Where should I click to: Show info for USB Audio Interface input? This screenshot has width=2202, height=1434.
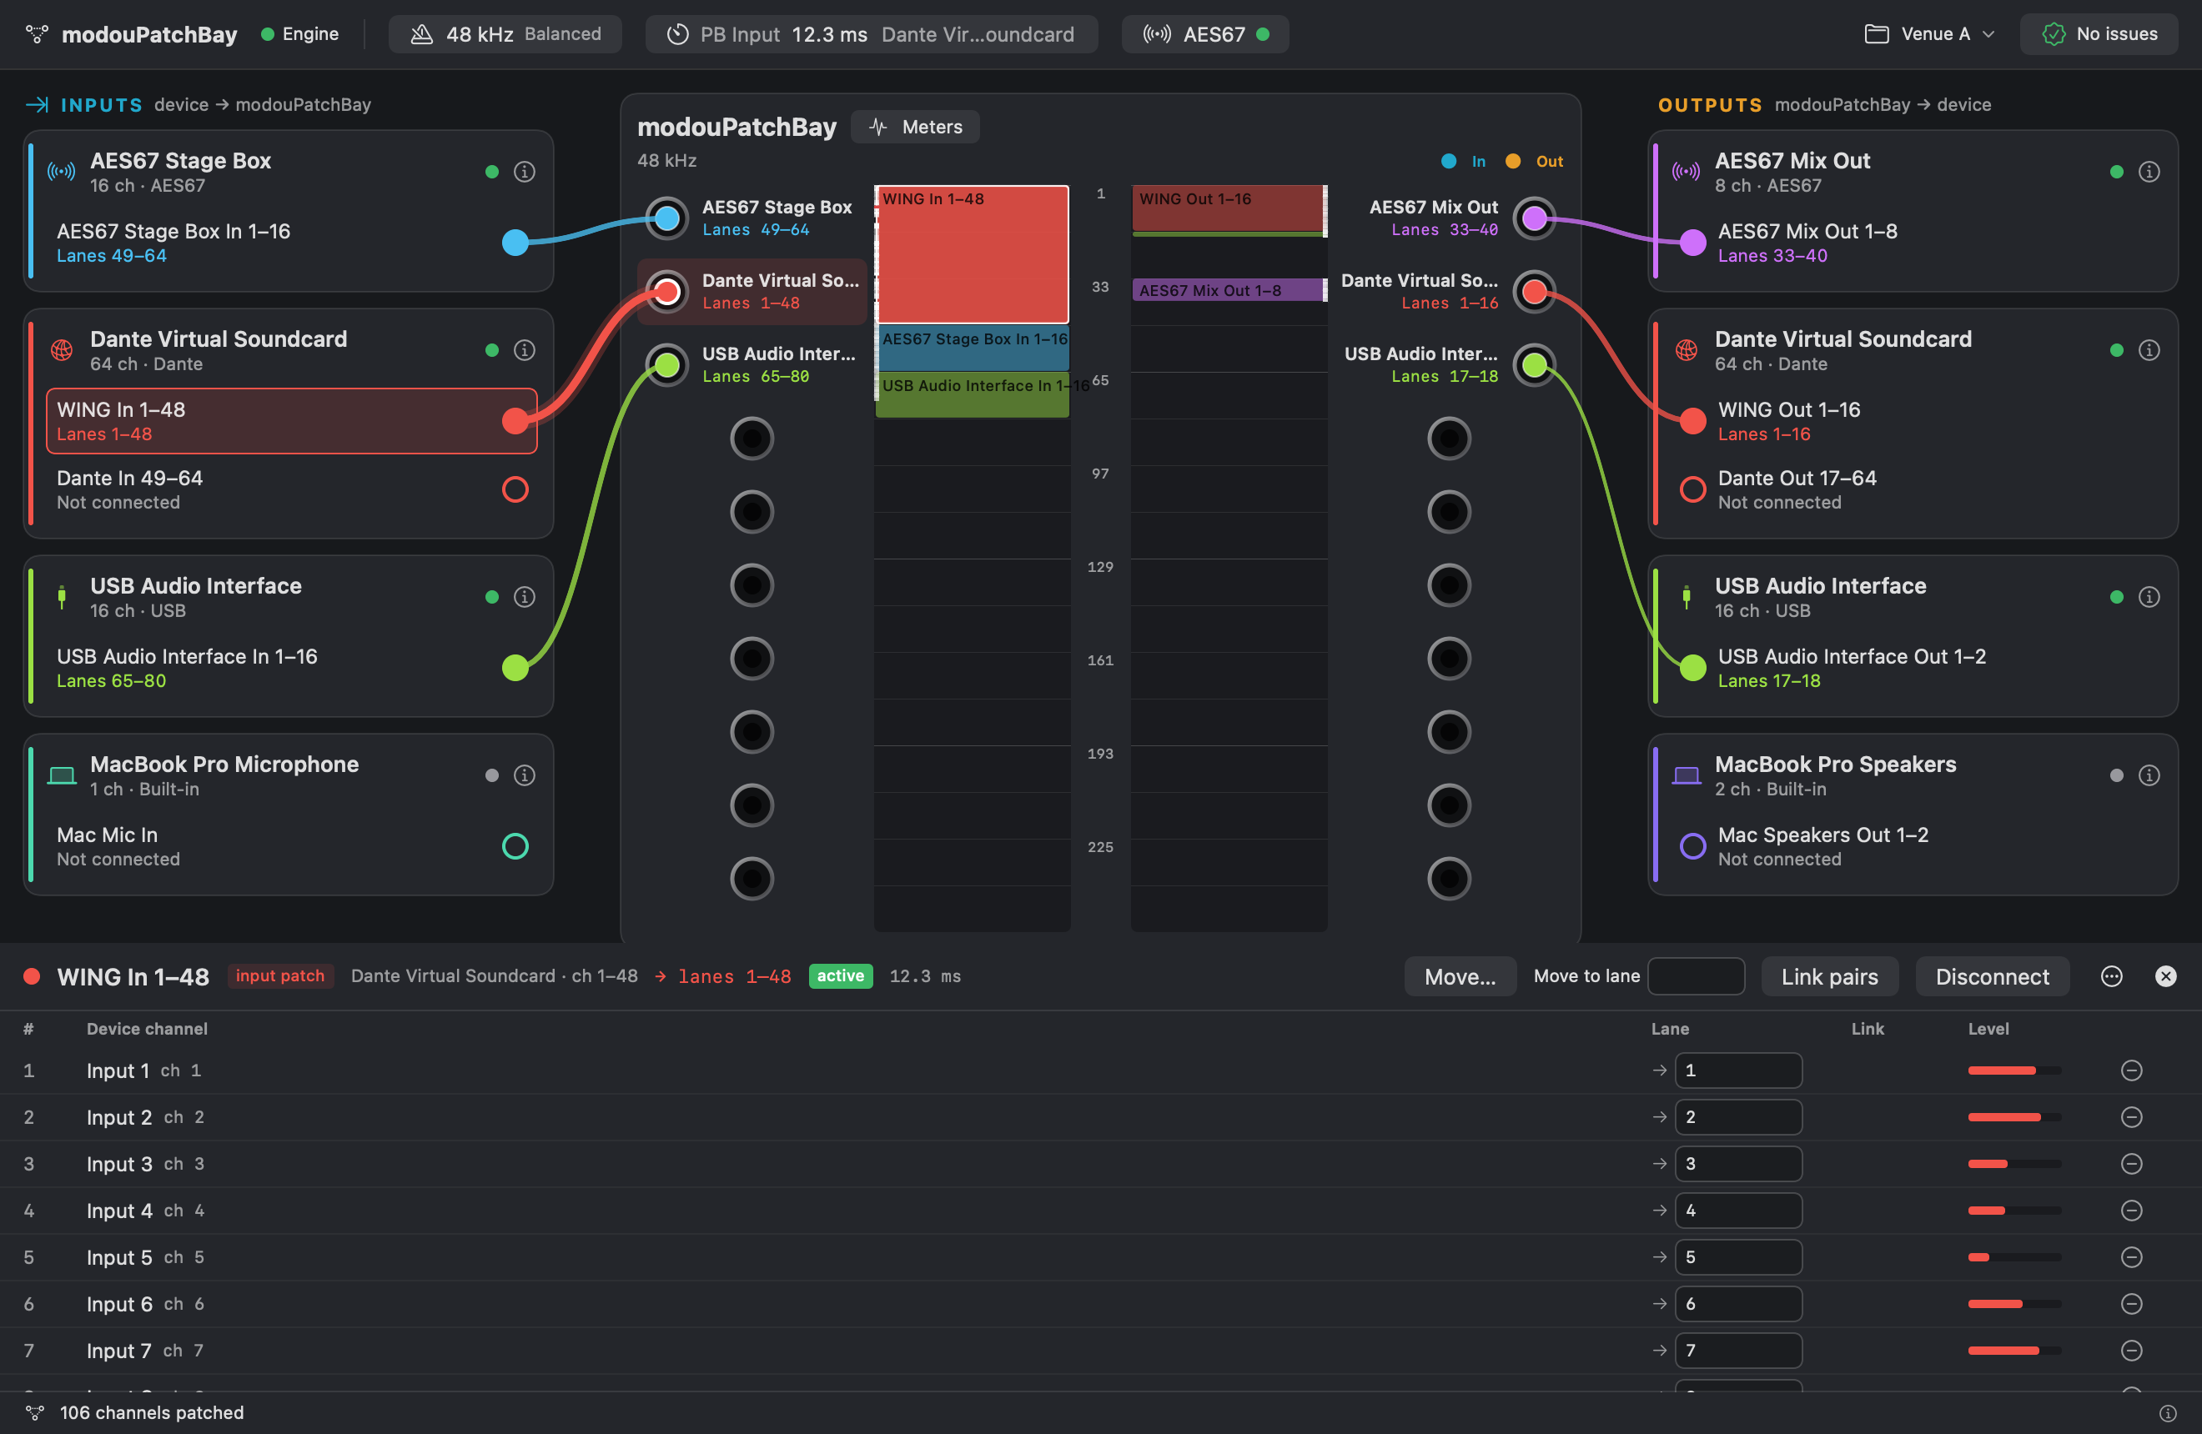[524, 597]
